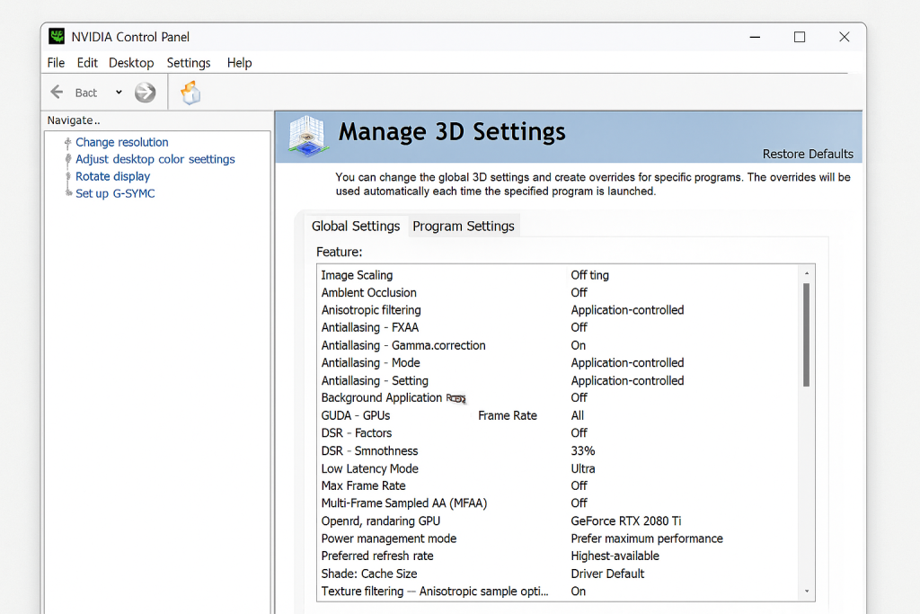Click the scroll up arrow of feature list
This screenshot has width=920, height=614.
807,273
